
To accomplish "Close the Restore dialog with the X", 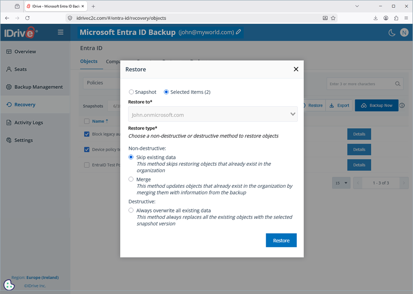I will [x=296, y=69].
